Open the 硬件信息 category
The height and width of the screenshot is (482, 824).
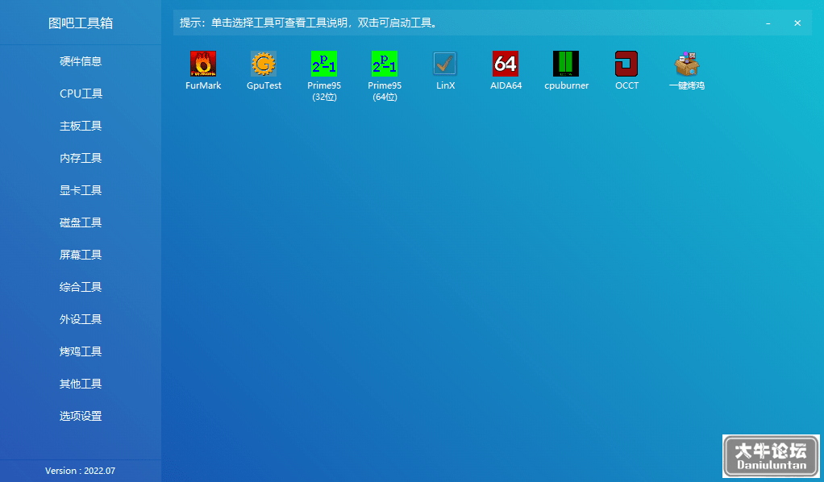click(81, 61)
